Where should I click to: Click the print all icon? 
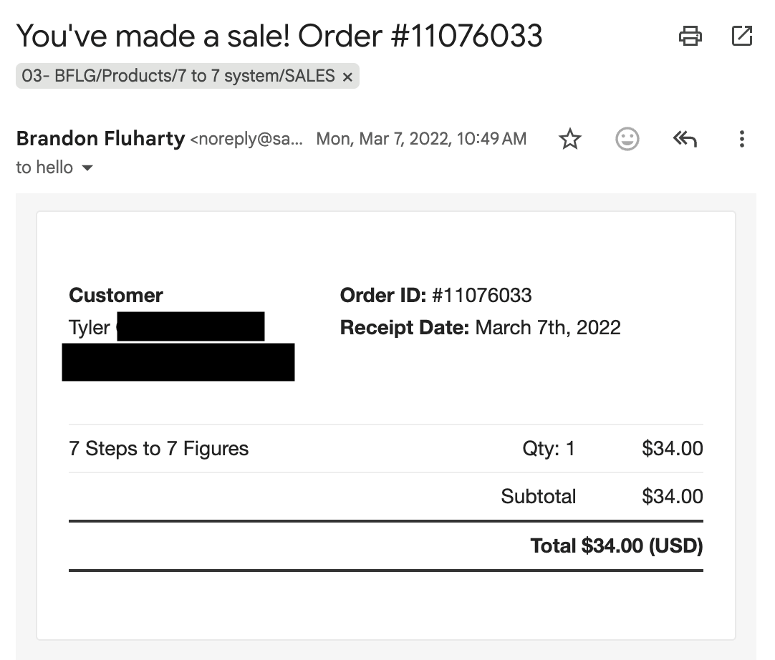pyautogui.click(x=690, y=36)
